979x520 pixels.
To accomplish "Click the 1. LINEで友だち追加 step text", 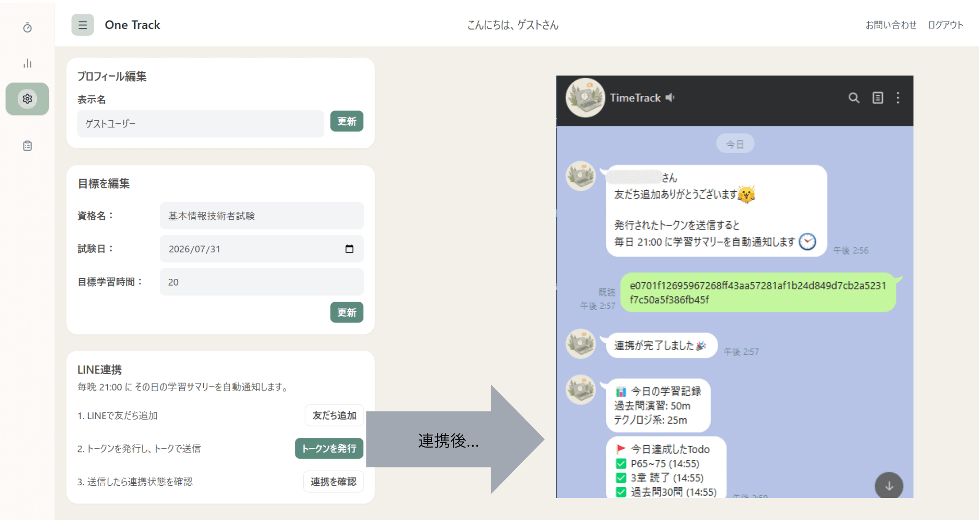I will pos(118,416).
